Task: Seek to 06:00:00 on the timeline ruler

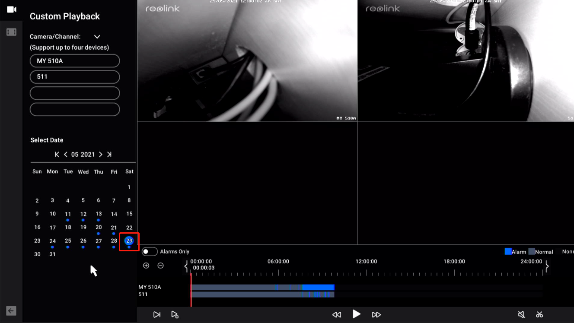Action: [x=278, y=262]
